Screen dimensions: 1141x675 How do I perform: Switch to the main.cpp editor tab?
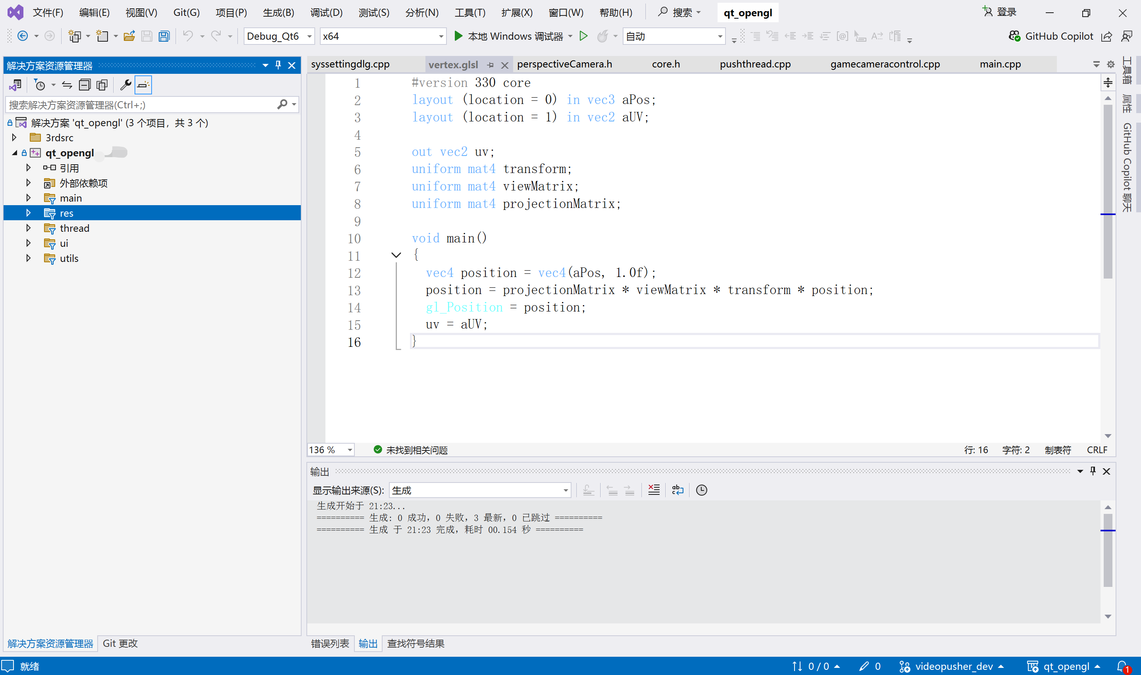tap(1000, 64)
